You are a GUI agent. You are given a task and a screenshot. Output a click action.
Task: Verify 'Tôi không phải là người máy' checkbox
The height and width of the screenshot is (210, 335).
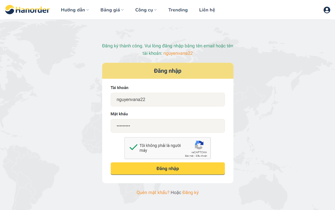point(133,148)
